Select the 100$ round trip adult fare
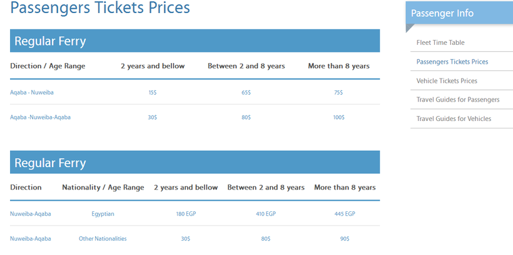Viewport: 513px width, 255px height. point(338,117)
